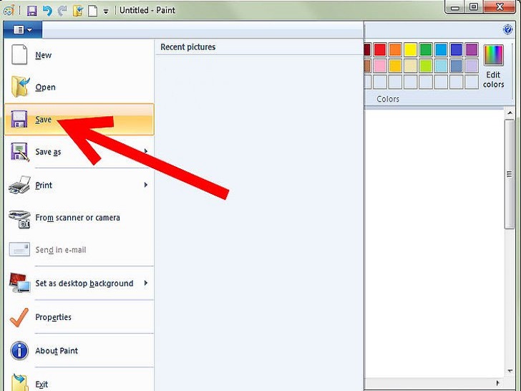Pick the gold color swatch
The image size is (521, 391).
pyautogui.click(x=395, y=65)
